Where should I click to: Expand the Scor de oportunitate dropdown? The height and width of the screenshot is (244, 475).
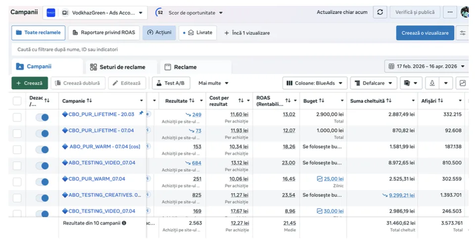tap(221, 13)
